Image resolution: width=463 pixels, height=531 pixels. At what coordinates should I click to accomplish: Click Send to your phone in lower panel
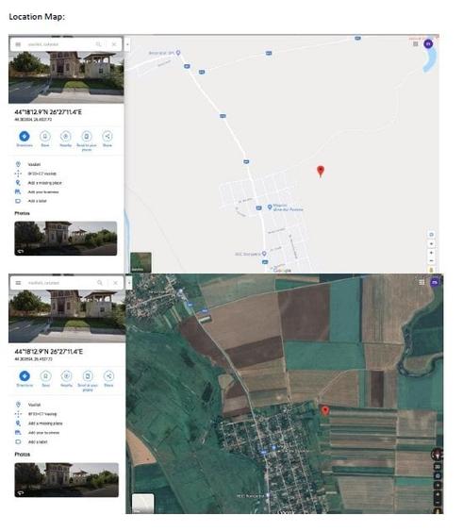point(88,381)
